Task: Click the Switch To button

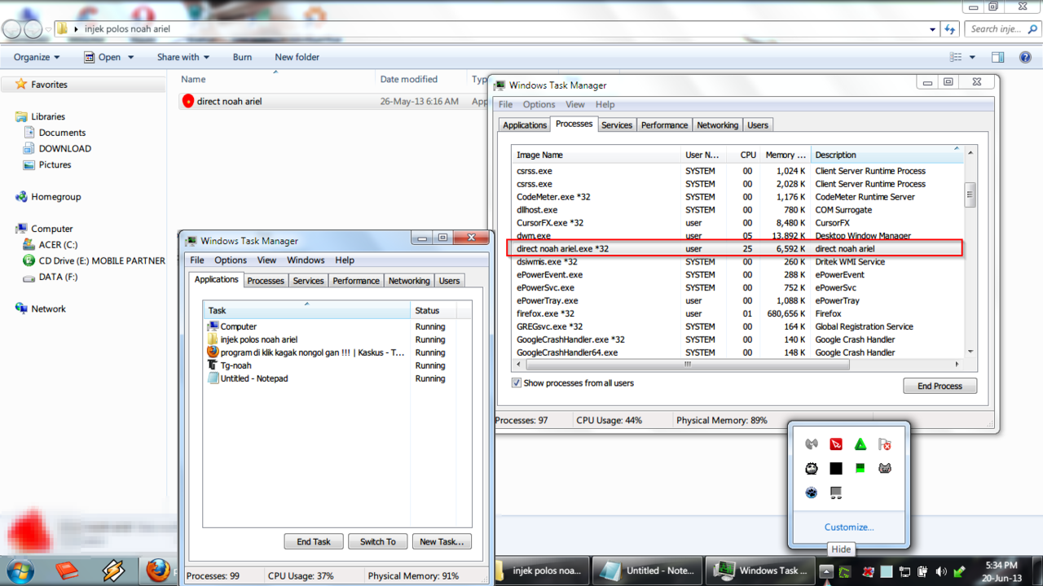Action: [378, 541]
